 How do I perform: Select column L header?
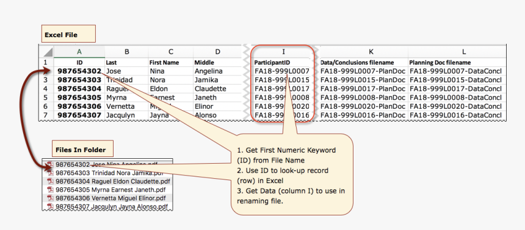point(457,51)
